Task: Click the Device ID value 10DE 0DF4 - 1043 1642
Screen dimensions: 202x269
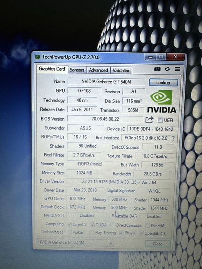Action: click(x=151, y=129)
